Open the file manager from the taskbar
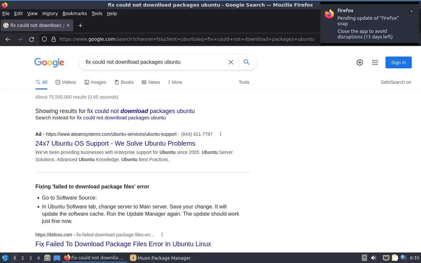Image resolution: width=421 pixels, height=263 pixels. (x=47, y=258)
